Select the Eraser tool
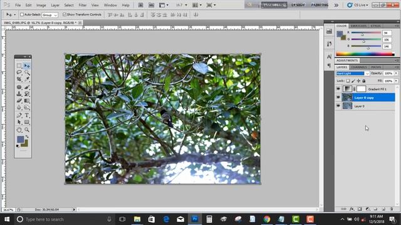 19,101
